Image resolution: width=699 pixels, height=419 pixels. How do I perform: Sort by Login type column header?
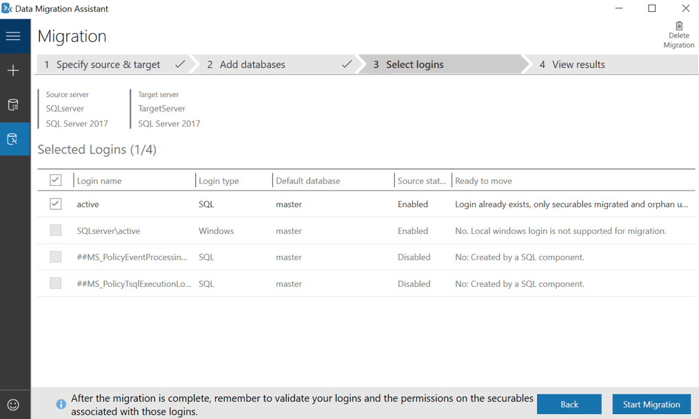219,181
